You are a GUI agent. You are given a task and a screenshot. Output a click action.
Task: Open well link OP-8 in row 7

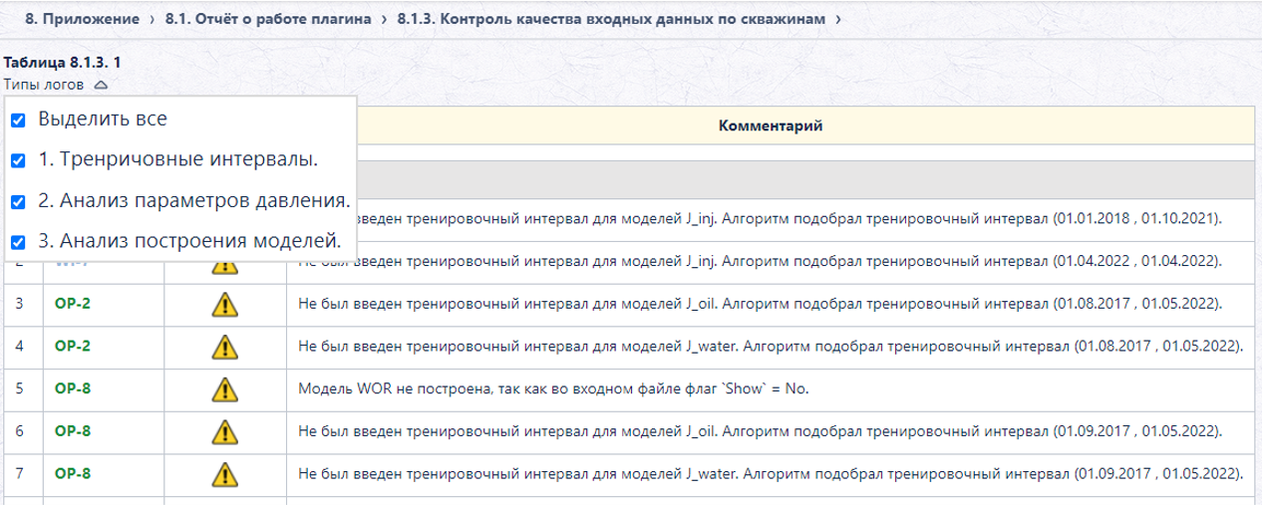(x=73, y=475)
